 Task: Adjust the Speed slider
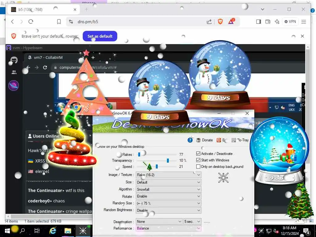tap(156, 166)
